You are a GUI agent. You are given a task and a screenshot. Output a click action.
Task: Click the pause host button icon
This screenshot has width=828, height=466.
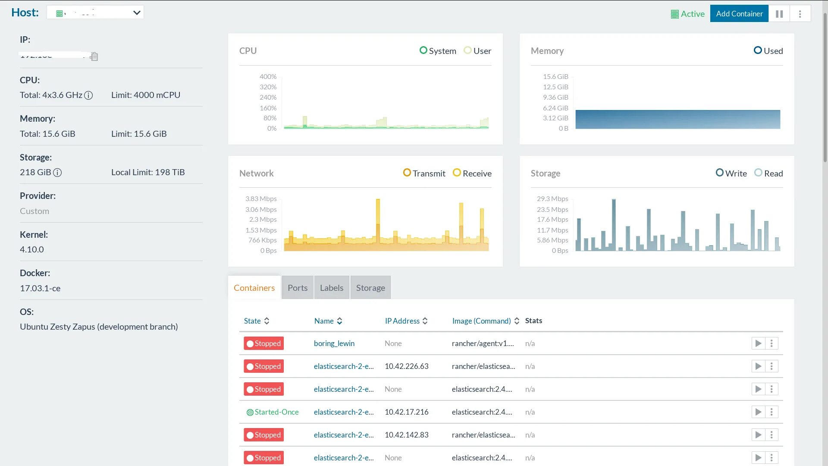779,14
